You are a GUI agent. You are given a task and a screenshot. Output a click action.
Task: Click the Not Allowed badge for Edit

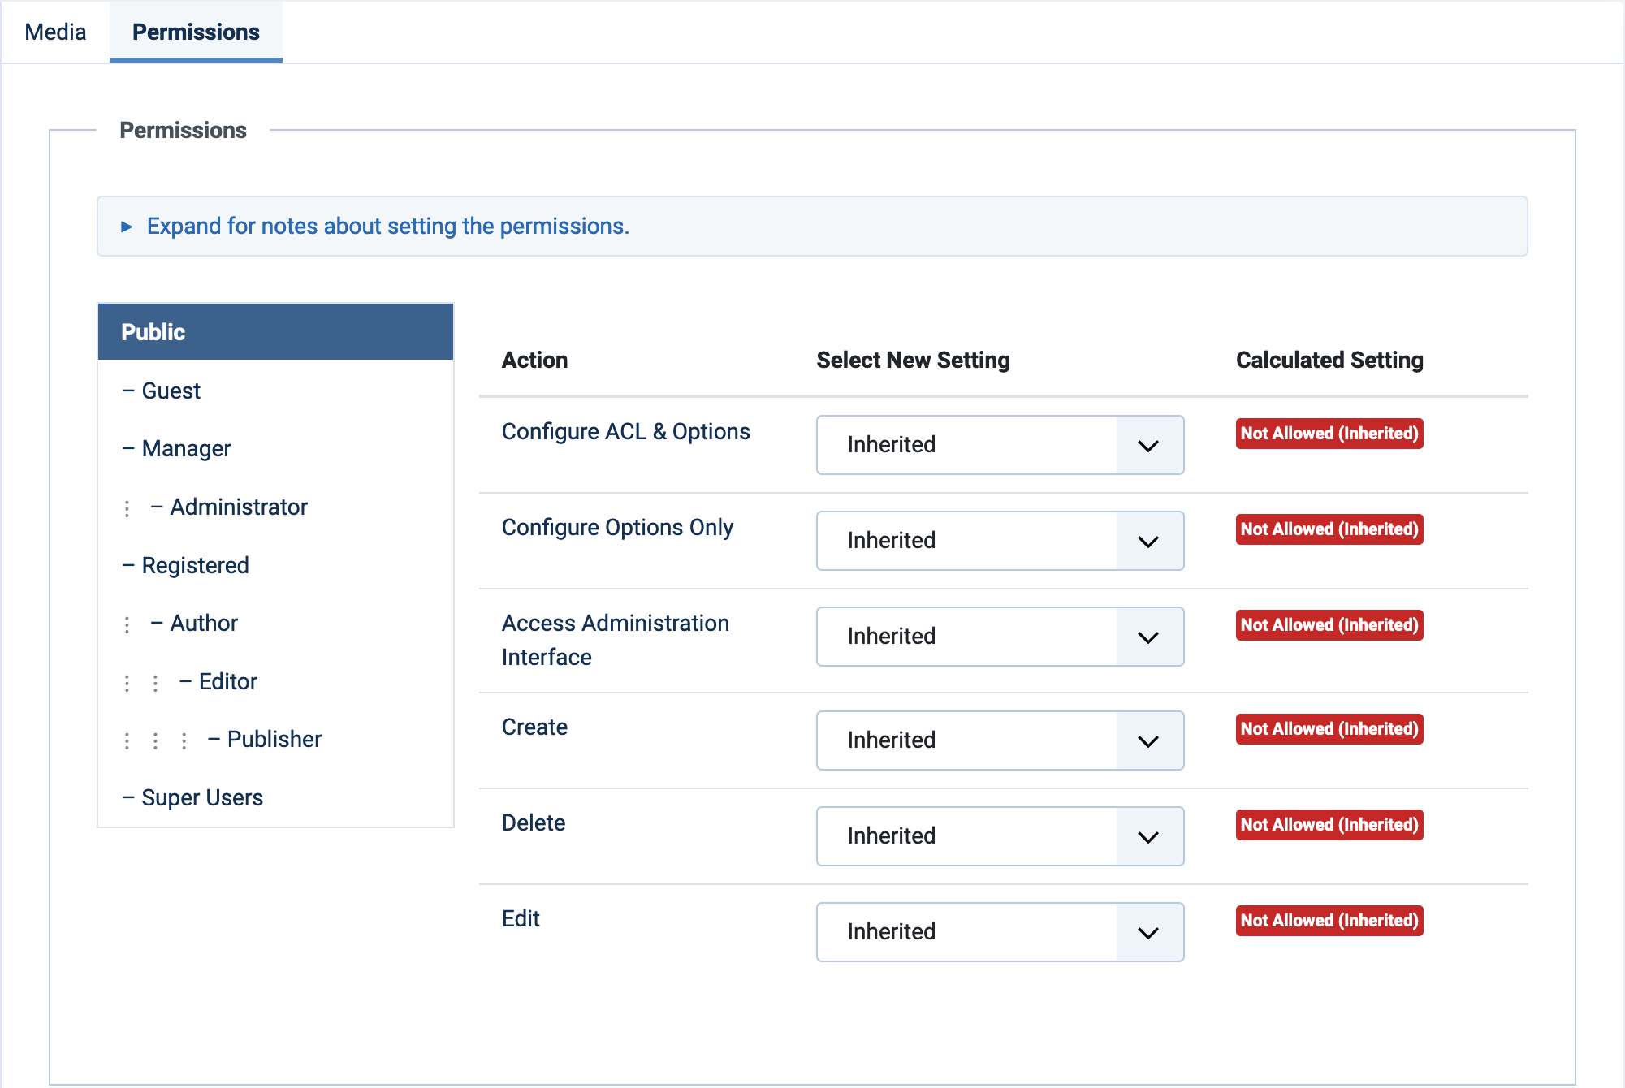coord(1329,921)
